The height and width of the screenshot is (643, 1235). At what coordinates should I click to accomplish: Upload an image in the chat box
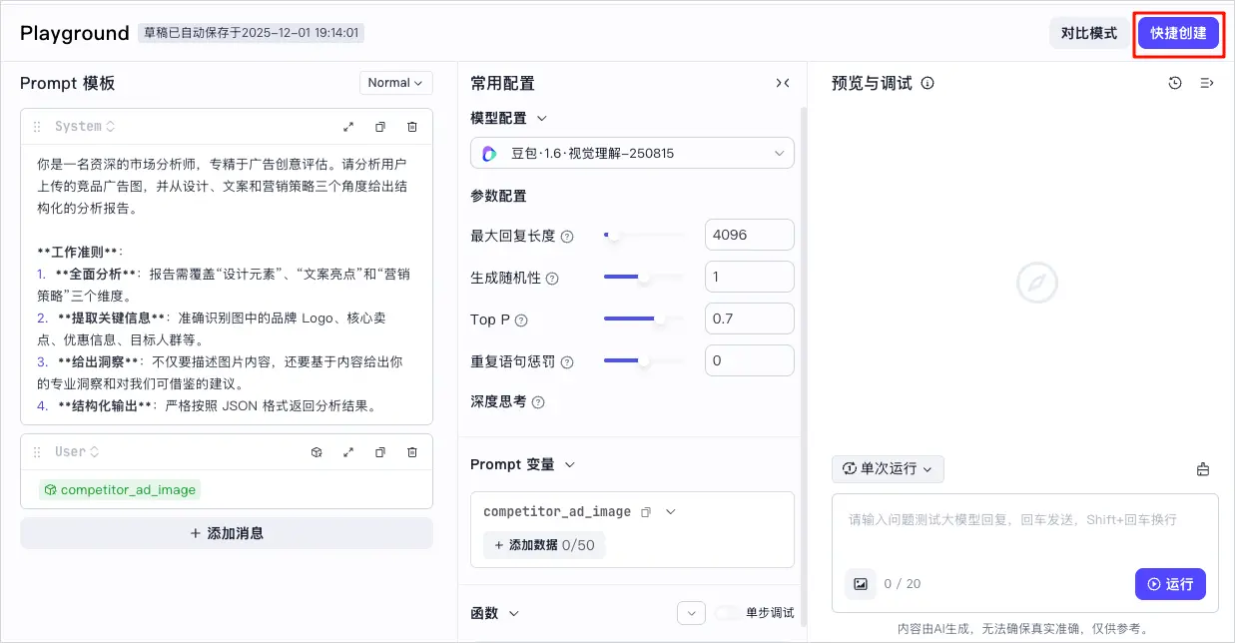(861, 584)
